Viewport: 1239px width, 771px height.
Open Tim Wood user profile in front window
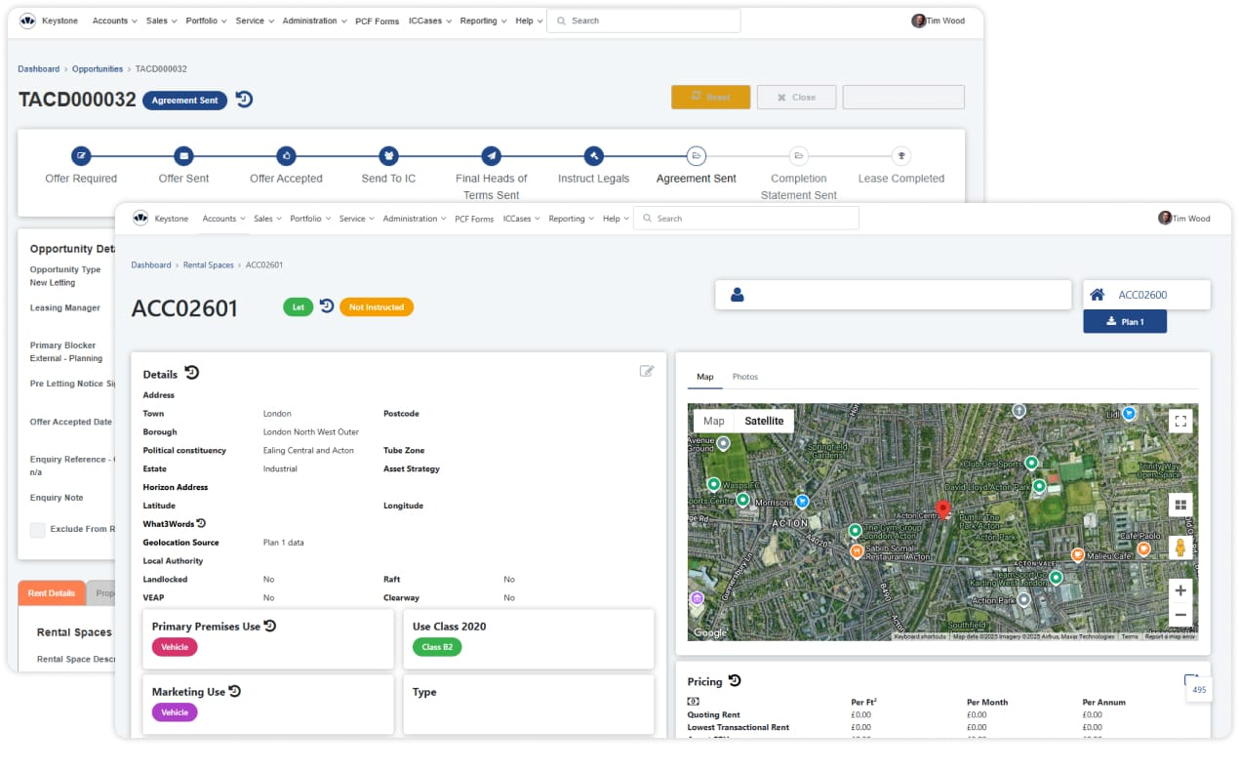(x=1184, y=219)
